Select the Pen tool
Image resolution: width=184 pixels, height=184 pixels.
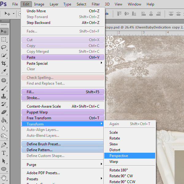(x=4, y=145)
